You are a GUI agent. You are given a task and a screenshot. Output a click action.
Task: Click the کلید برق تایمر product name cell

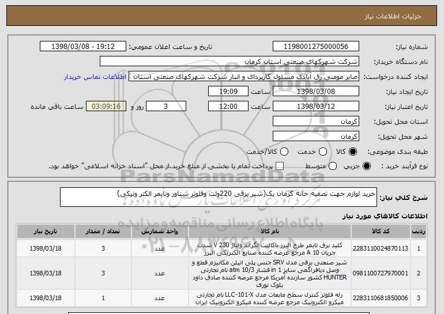coord(270,249)
